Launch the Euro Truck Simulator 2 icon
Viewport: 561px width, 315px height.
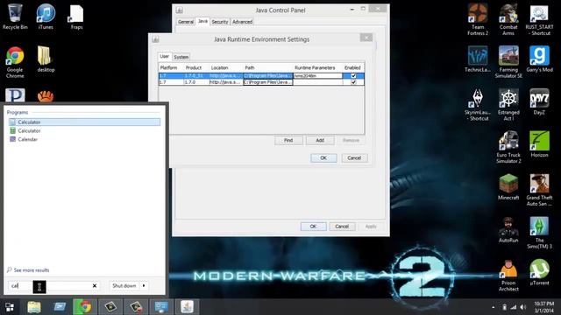(x=508, y=148)
